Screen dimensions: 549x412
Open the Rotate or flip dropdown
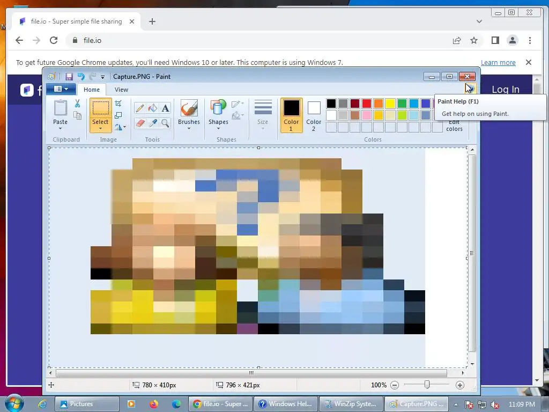(120, 127)
